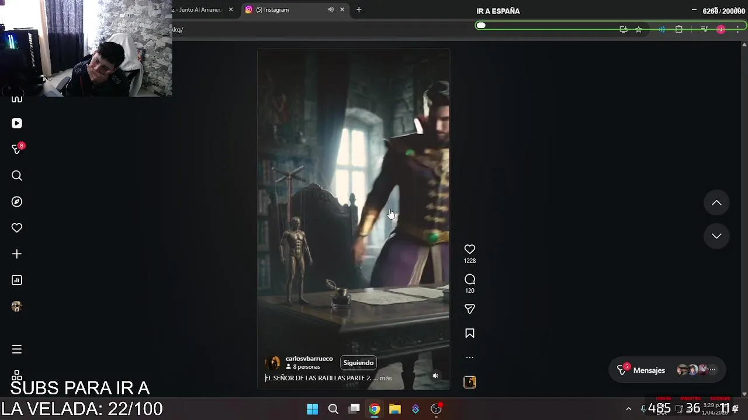Open Chrome three-dot menu

click(737, 29)
